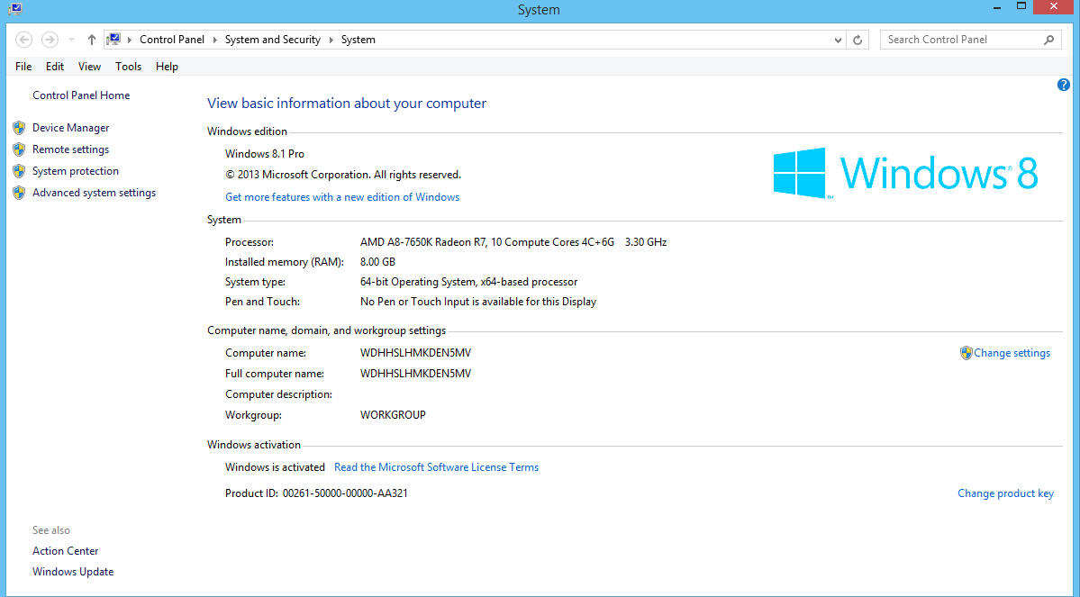Click the Back navigation arrow
1080x597 pixels.
[24, 40]
